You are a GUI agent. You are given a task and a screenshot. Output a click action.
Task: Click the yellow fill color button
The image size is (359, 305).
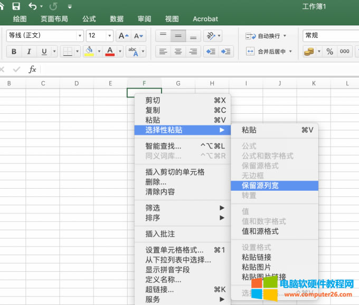click(89, 52)
